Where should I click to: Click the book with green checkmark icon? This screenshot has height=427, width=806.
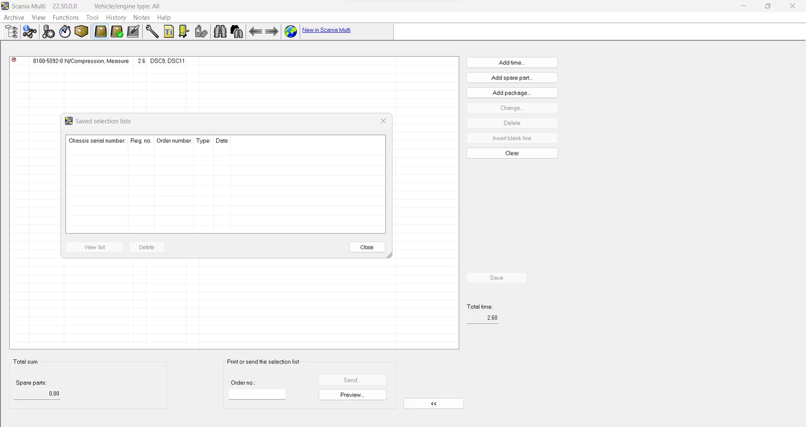click(x=117, y=32)
